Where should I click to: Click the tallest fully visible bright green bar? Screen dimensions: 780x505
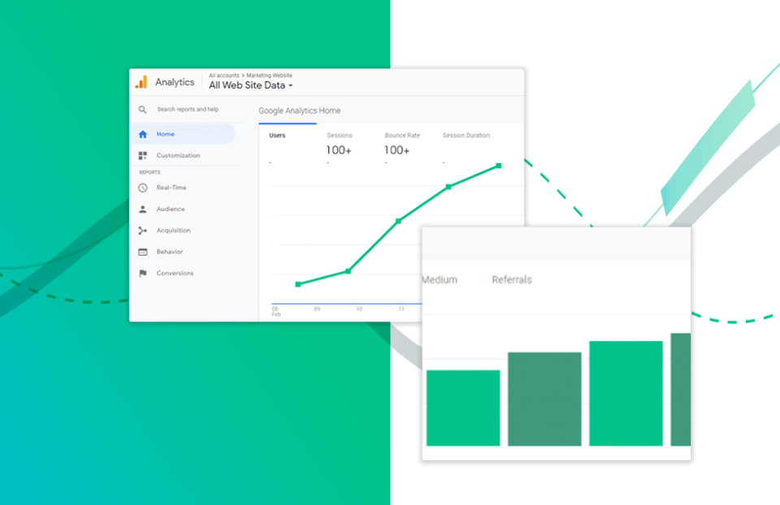[x=626, y=394]
